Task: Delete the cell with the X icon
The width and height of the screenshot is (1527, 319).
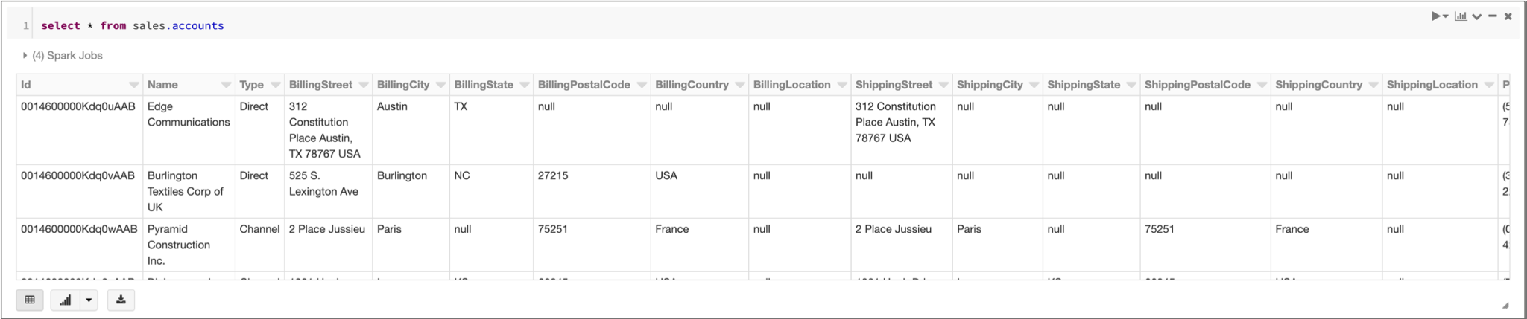Action: point(1508,16)
